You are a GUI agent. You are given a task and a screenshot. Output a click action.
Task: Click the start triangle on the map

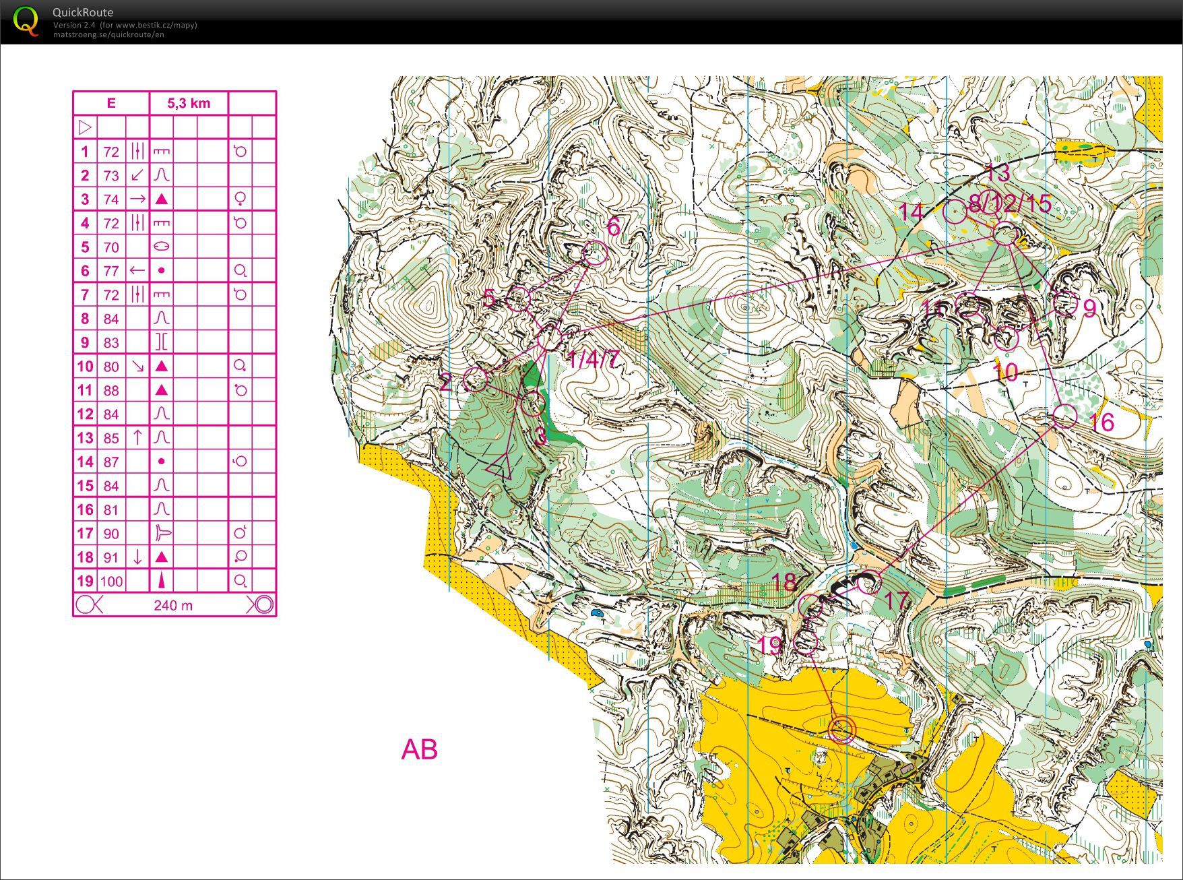click(500, 468)
